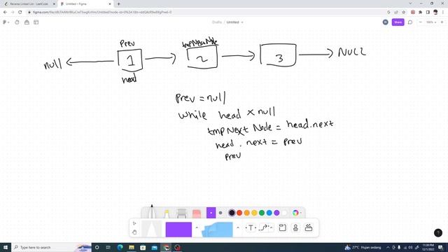Pick the white marker color

(284, 213)
